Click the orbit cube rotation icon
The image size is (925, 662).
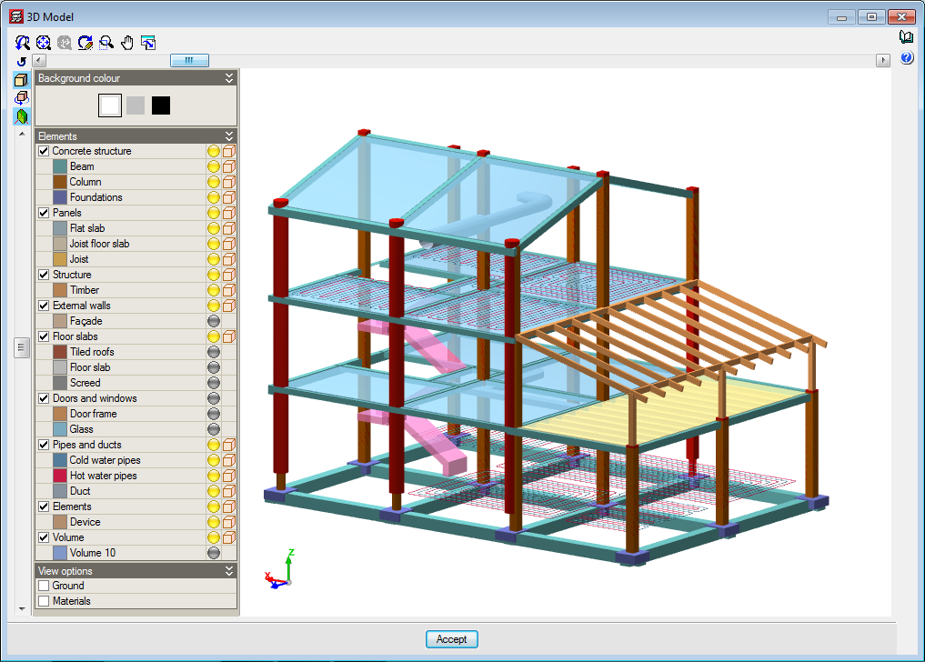pos(22,98)
